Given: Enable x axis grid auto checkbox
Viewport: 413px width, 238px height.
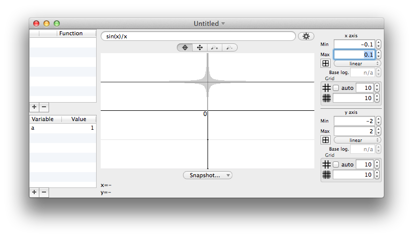Looking at the screenshot, I should pyautogui.click(x=336, y=88).
